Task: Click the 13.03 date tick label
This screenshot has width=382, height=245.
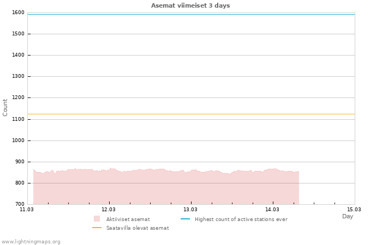Action: [x=190, y=209]
